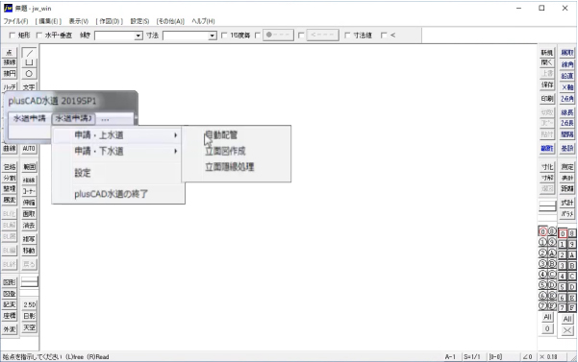Toggle the 水平・垂直 checkbox
Viewport: 578px width, 362px height.
39,36
